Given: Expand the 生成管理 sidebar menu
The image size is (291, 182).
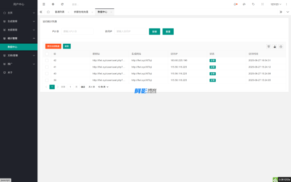Looking at the screenshot, I should pyautogui.click(x=18, y=21).
